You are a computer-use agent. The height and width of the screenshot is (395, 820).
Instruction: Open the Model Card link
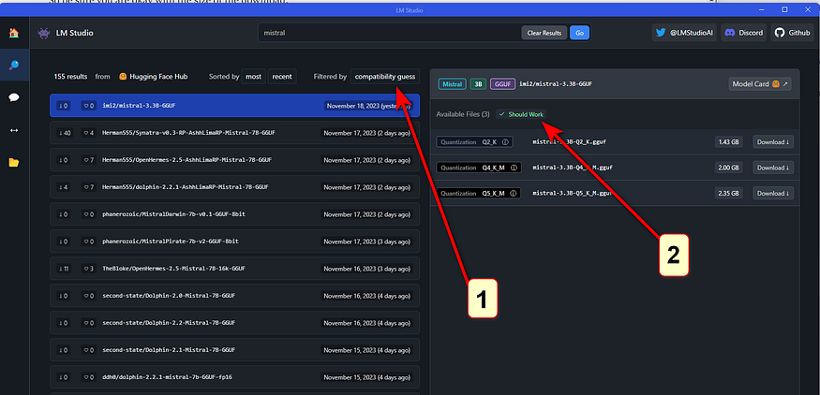(x=760, y=83)
